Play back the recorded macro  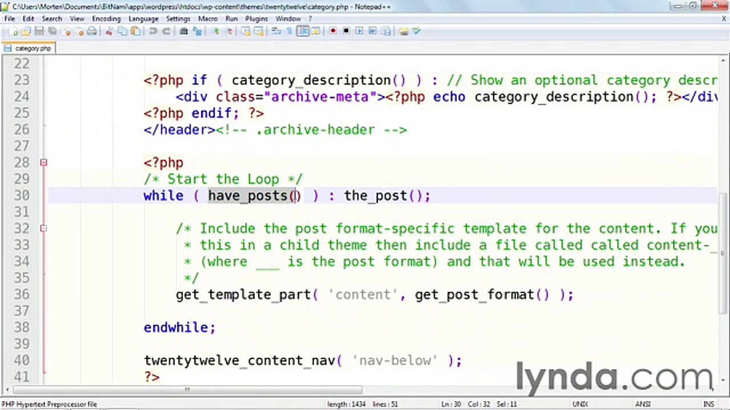pos(360,31)
